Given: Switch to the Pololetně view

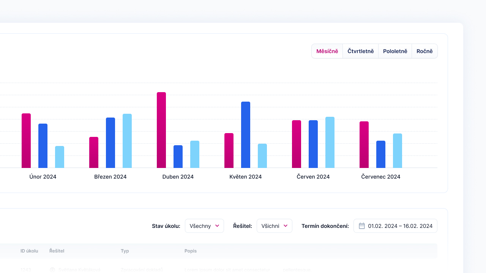Looking at the screenshot, I should click(x=395, y=51).
